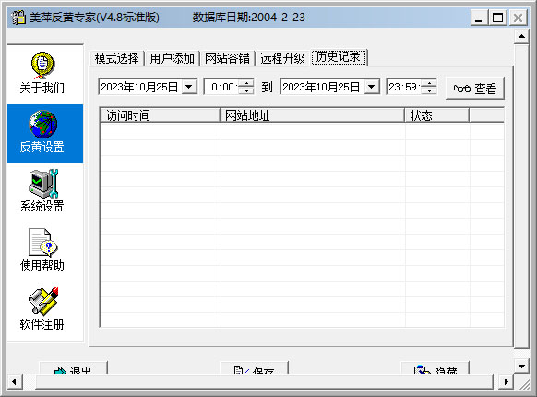Select the 历史记录 tab
Viewport: 537px width, 397px height.
(339, 57)
